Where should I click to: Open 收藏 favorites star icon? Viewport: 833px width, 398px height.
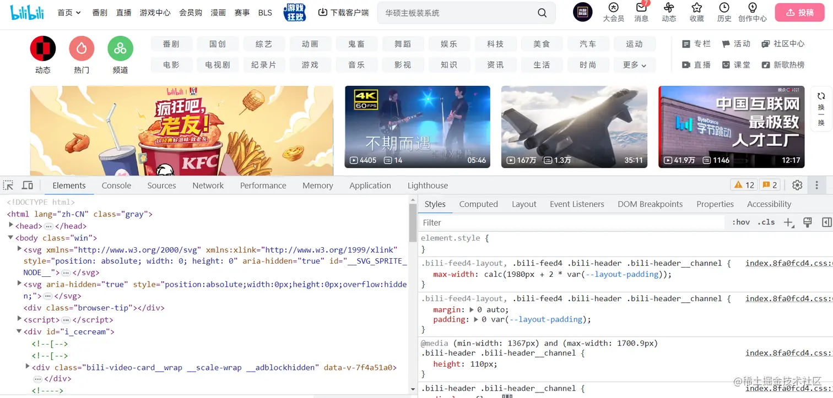click(x=696, y=8)
